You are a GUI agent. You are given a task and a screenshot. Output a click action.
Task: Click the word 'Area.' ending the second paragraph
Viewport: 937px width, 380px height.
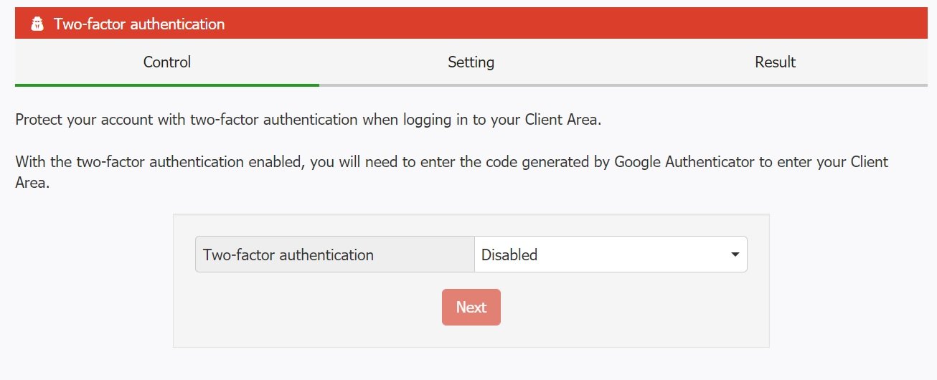(x=32, y=183)
